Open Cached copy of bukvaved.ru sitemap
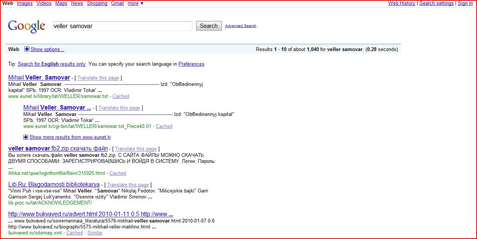The width and height of the screenshot is (477, 239). (x=75, y=233)
